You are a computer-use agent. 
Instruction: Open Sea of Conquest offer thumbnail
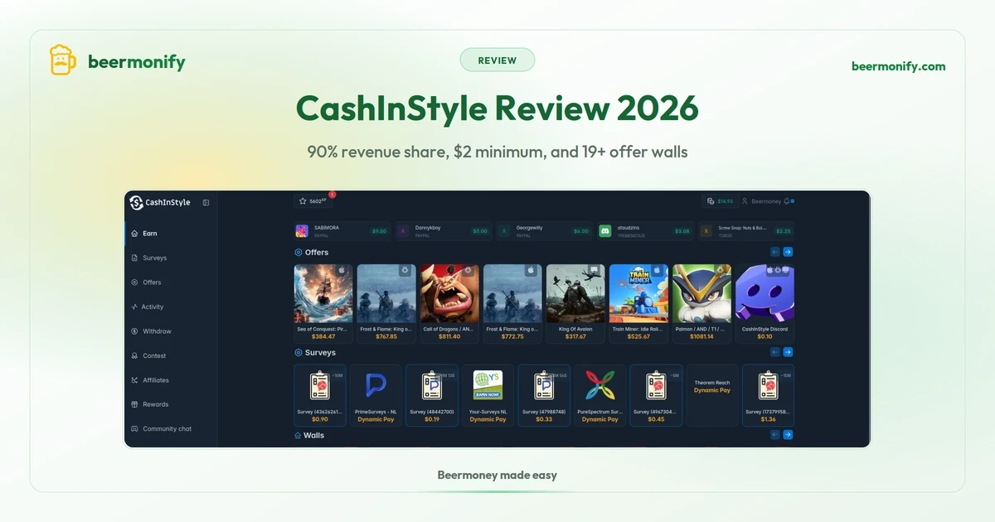click(323, 293)
